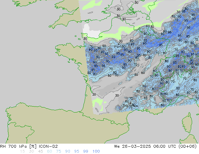This screenshot has width=199, height=154.
Task: Select the 45 value in the color legend
Action: pyautogui.click(x=40, y=151)
